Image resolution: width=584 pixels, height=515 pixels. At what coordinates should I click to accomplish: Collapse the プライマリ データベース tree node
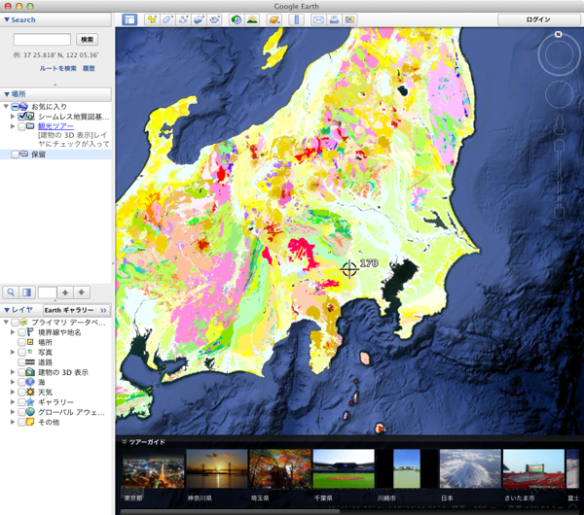point(6,322)
